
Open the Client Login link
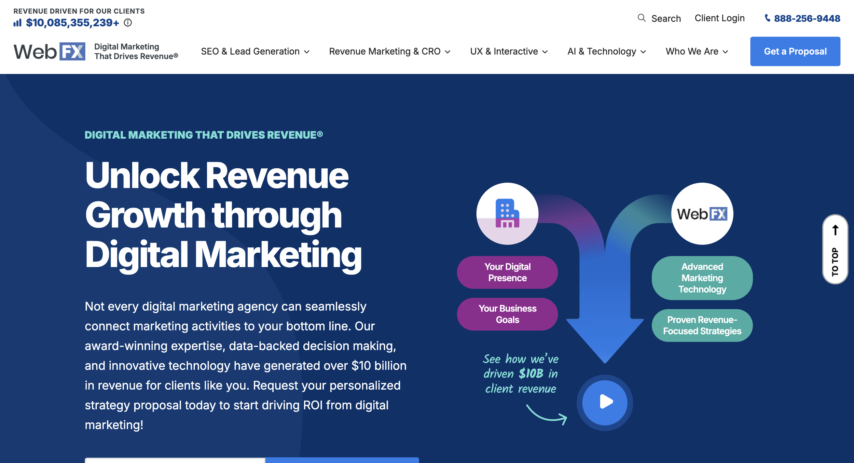click(719, 18)
